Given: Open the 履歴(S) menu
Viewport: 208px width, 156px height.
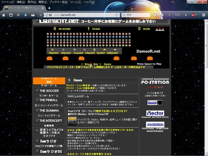Looking at the screenshot, I should click(x=43, y=2).
